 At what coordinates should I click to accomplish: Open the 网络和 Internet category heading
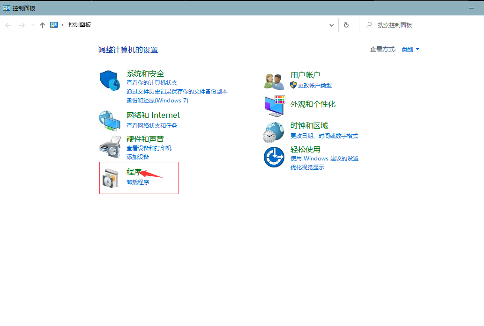click(x=153, y=115)
